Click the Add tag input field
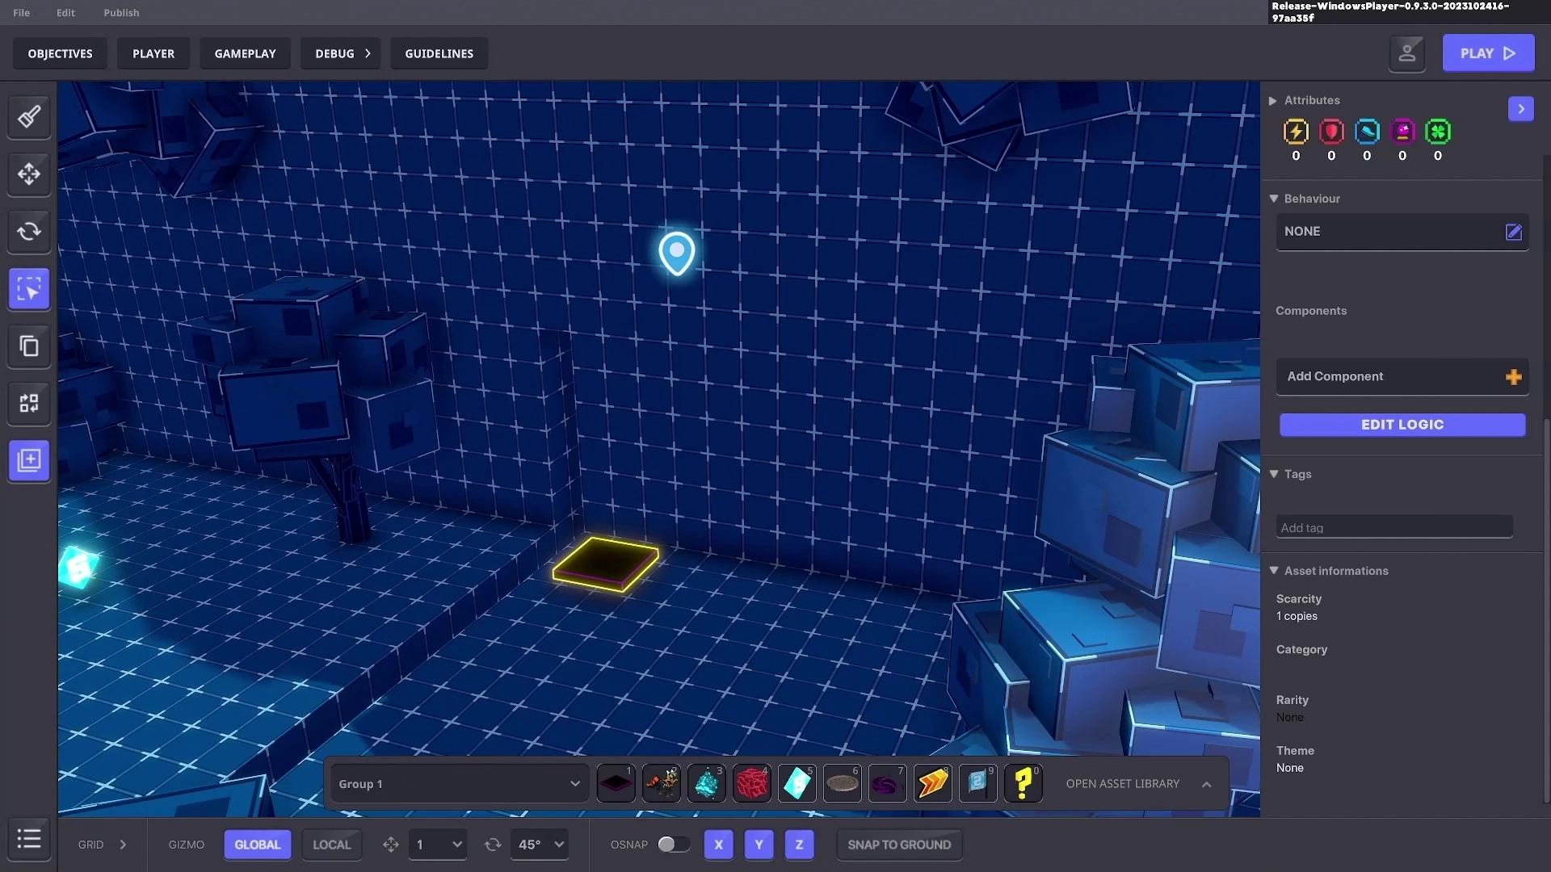 pyautogui.click(x=1393, y=527)
